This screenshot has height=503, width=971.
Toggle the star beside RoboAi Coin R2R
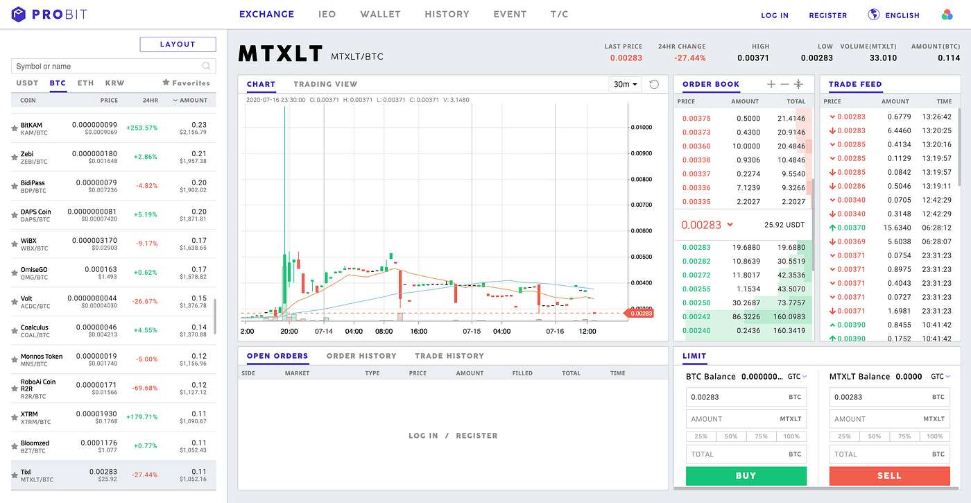pos(15,389)
